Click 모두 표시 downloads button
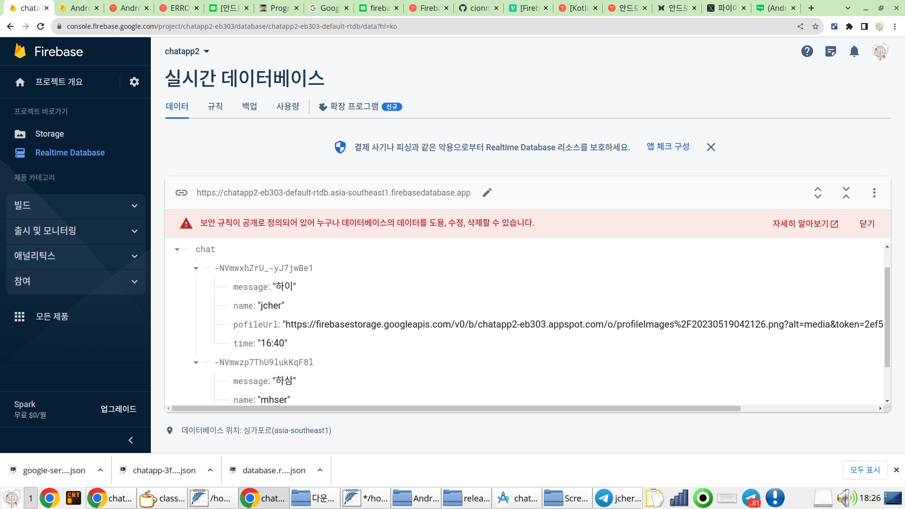This screenshot has width=905, height=509. click(865, 470)
